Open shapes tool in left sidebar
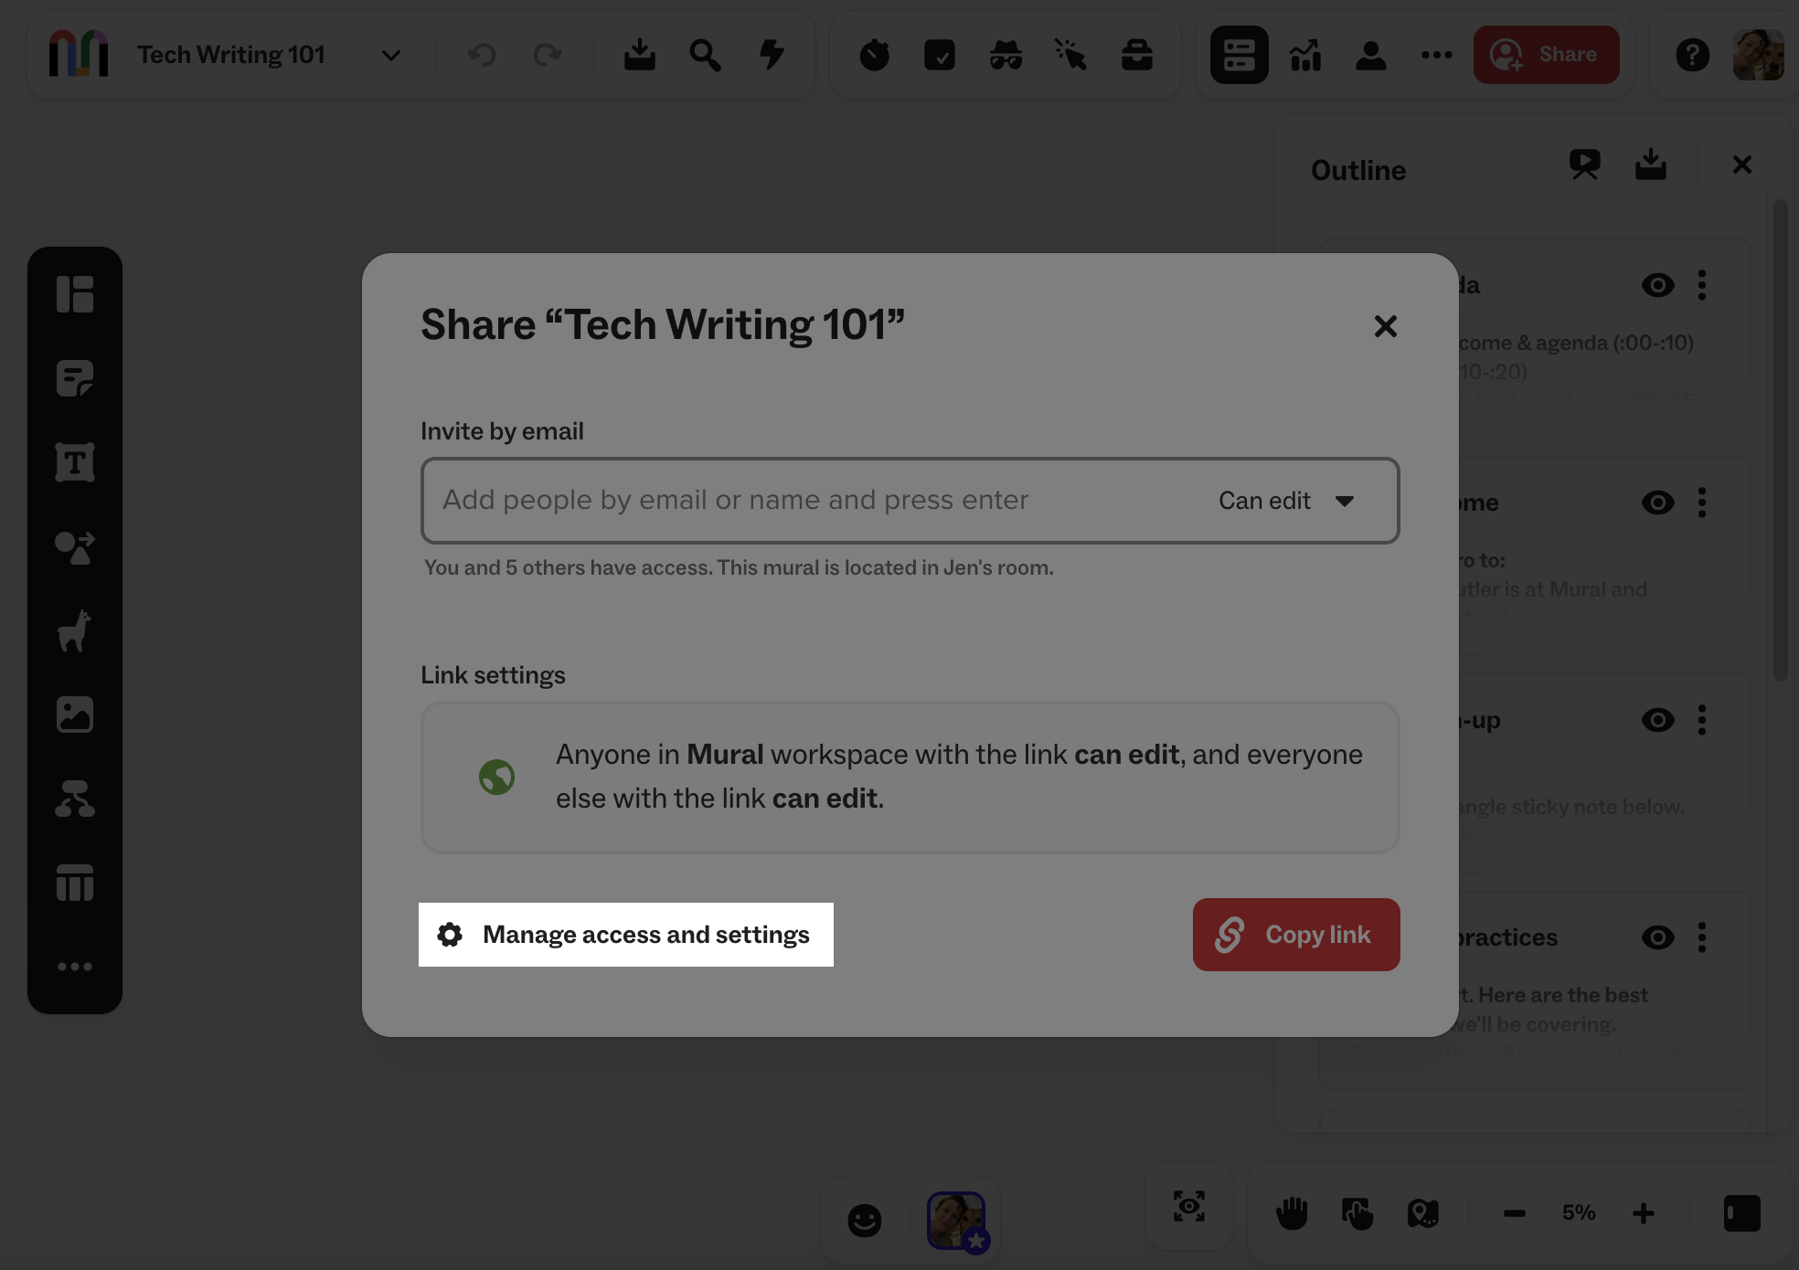 tap(75, 547)
